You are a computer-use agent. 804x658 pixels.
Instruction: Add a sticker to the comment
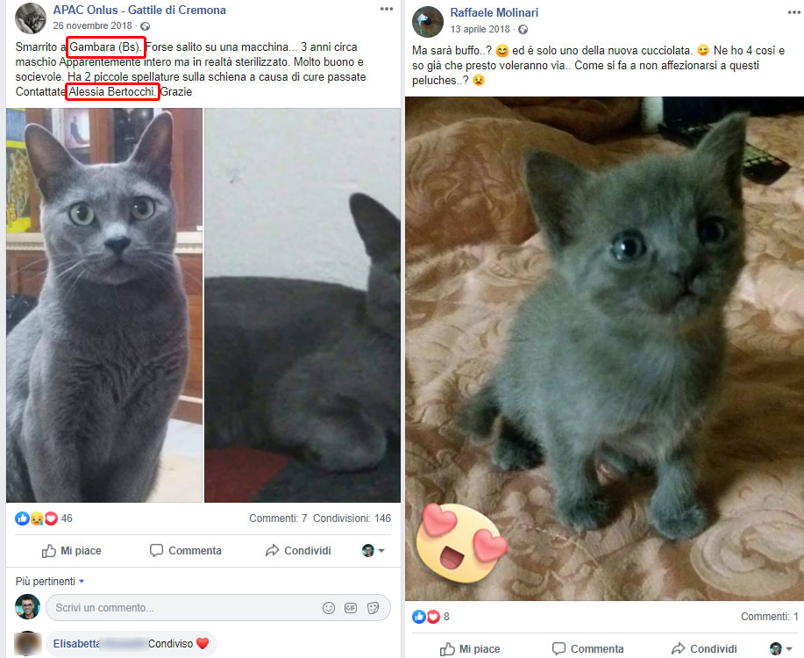coord(374,608)
